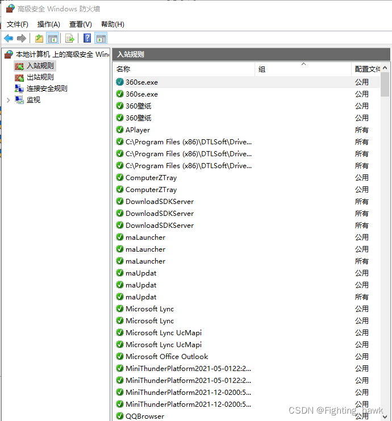Click the vertical scrollbar thumb of rules list
The width and height of the screenshot is (392, 421).
(385, 84)
